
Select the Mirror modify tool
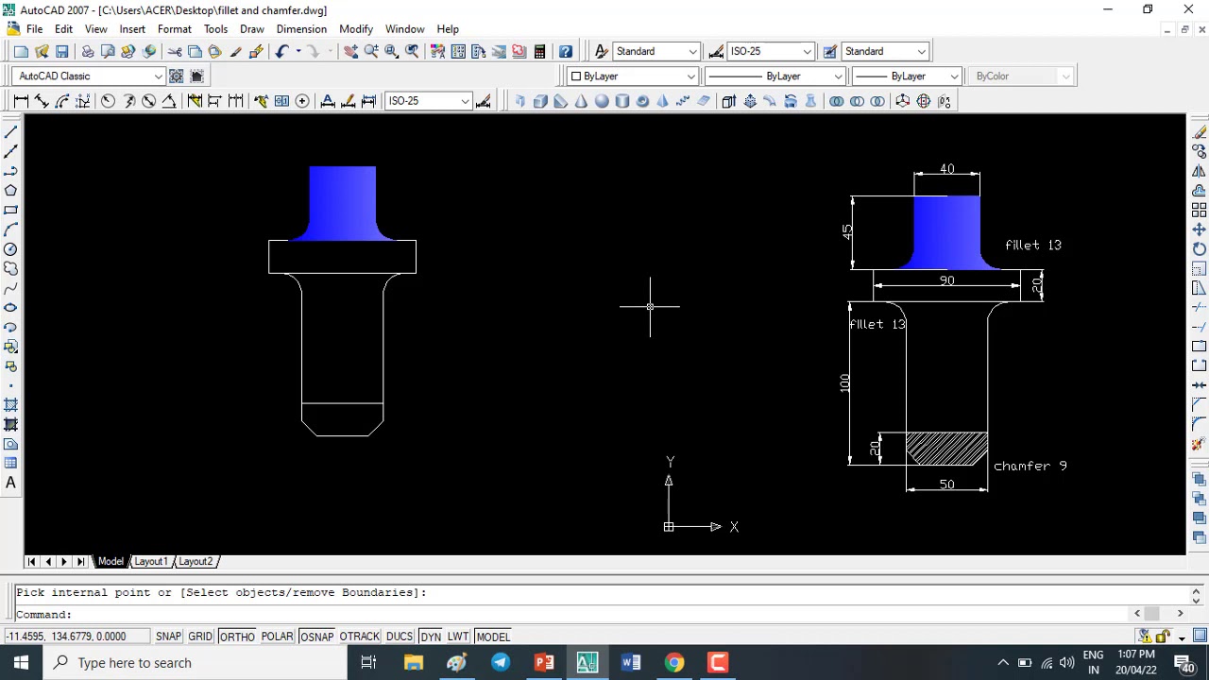[1199, 171]
